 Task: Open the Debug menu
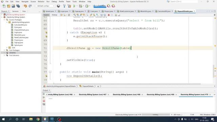54,1
